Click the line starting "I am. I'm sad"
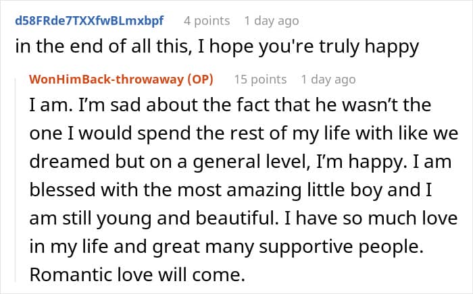Image resolution: width=473 pixels, height=294 pixels. point(230,105)
